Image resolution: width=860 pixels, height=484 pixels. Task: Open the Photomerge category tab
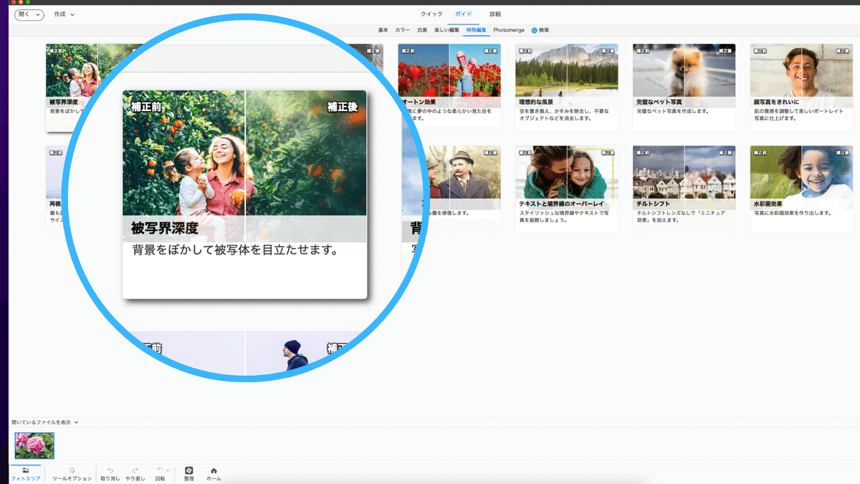509,30
